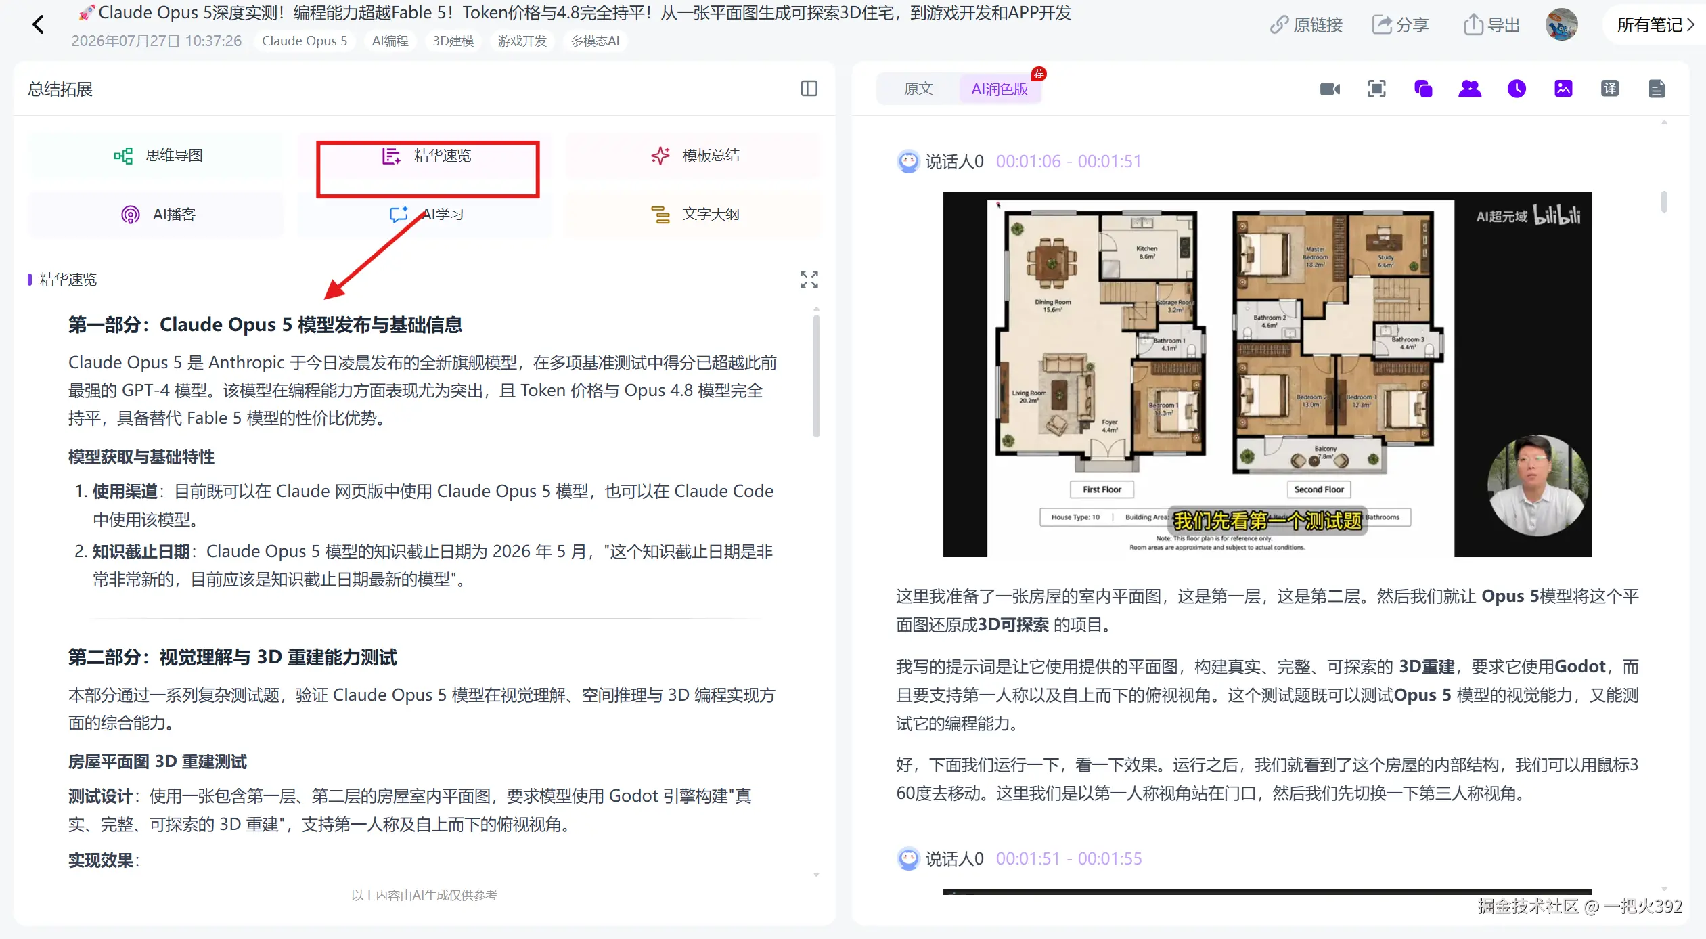
Task: Open 思维导图 mind map
Action: pyautogui.click(x=157, y=156)
